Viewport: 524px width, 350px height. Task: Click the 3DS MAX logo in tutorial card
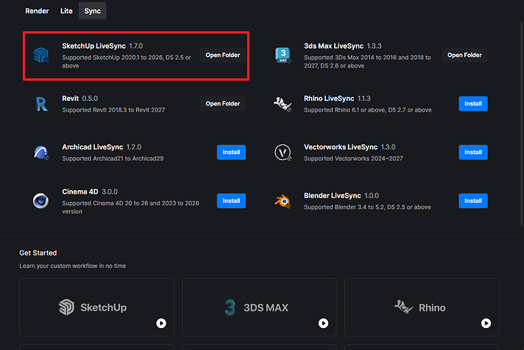pos(230,307)
